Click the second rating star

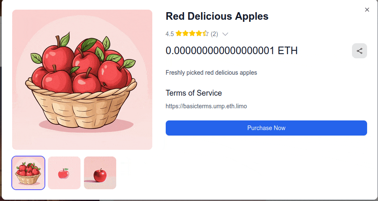coord(185,34)
